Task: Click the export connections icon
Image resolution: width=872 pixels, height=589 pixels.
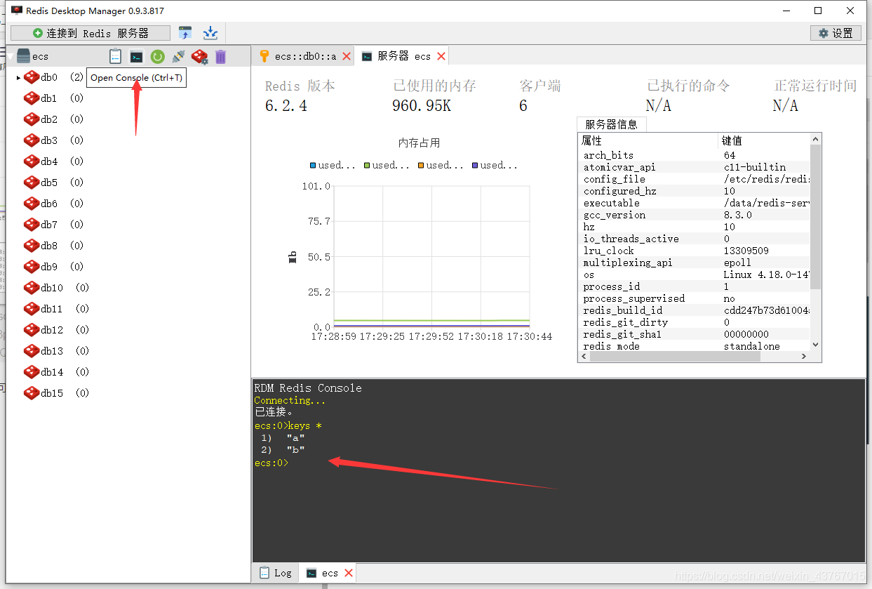Action: (x=210, y=33)
